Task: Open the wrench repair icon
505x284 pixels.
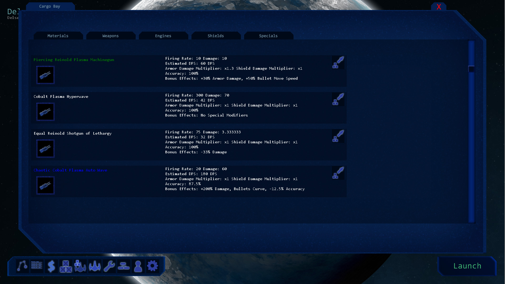Action: click(109, 266)
